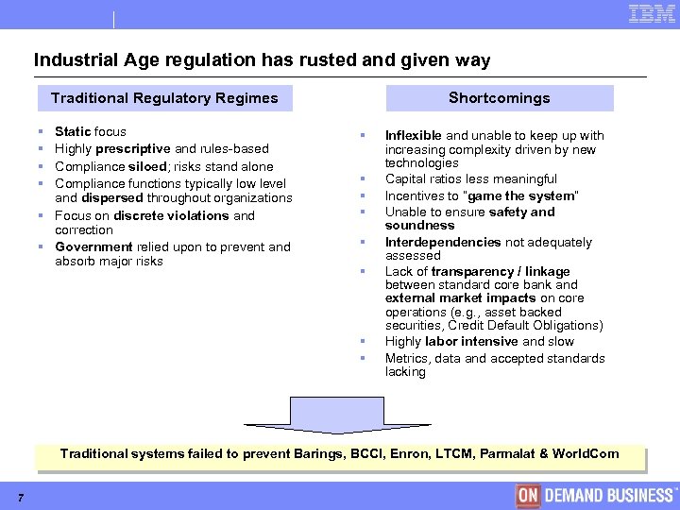Select the slide title about Industrial Age regulation
The height and width of the screenshot is (510, 680).
point(262,59)
